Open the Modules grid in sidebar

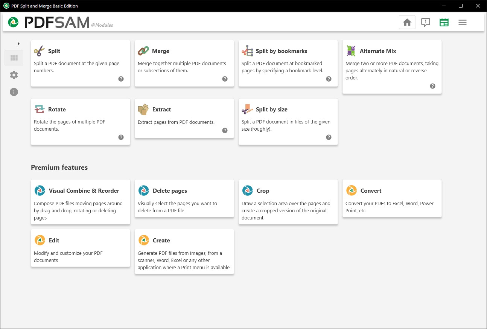tap(14, 58)
